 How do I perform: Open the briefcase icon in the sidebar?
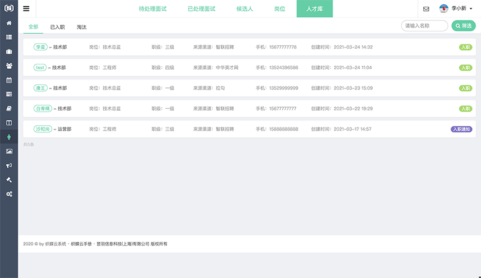point(9,51)
